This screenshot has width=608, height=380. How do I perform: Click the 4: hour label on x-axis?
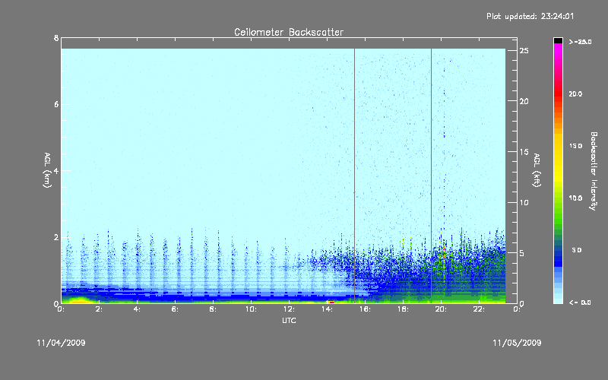pos(137,309)
